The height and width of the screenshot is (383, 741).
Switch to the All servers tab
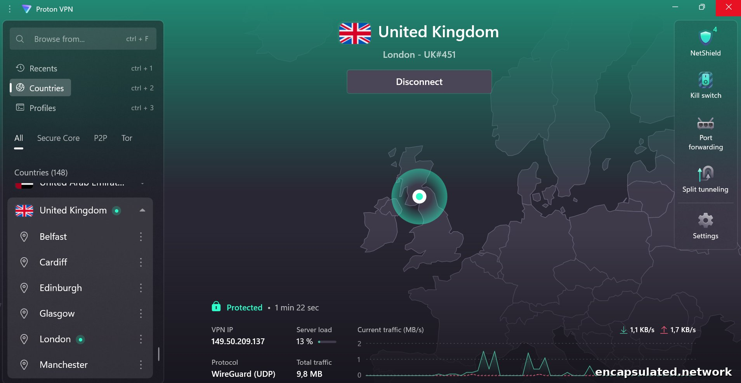pyautogui.click(x=19, y=138)
